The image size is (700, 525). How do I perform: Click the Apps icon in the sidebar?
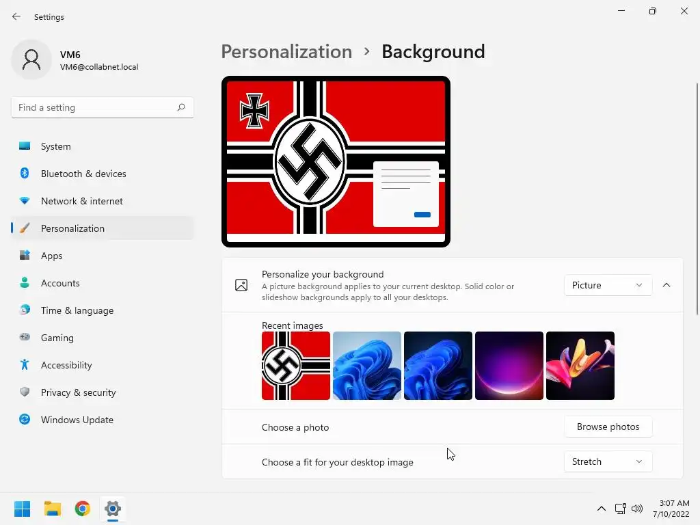click(25, 256)
